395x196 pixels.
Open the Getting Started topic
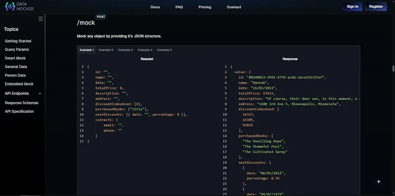coord(18,41)
